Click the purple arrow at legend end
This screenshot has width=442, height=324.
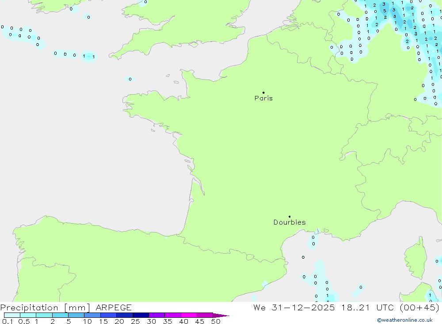tap(221, 316)
